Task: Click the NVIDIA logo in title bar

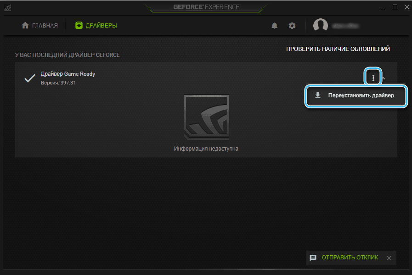Action: (x=8, y=7)
